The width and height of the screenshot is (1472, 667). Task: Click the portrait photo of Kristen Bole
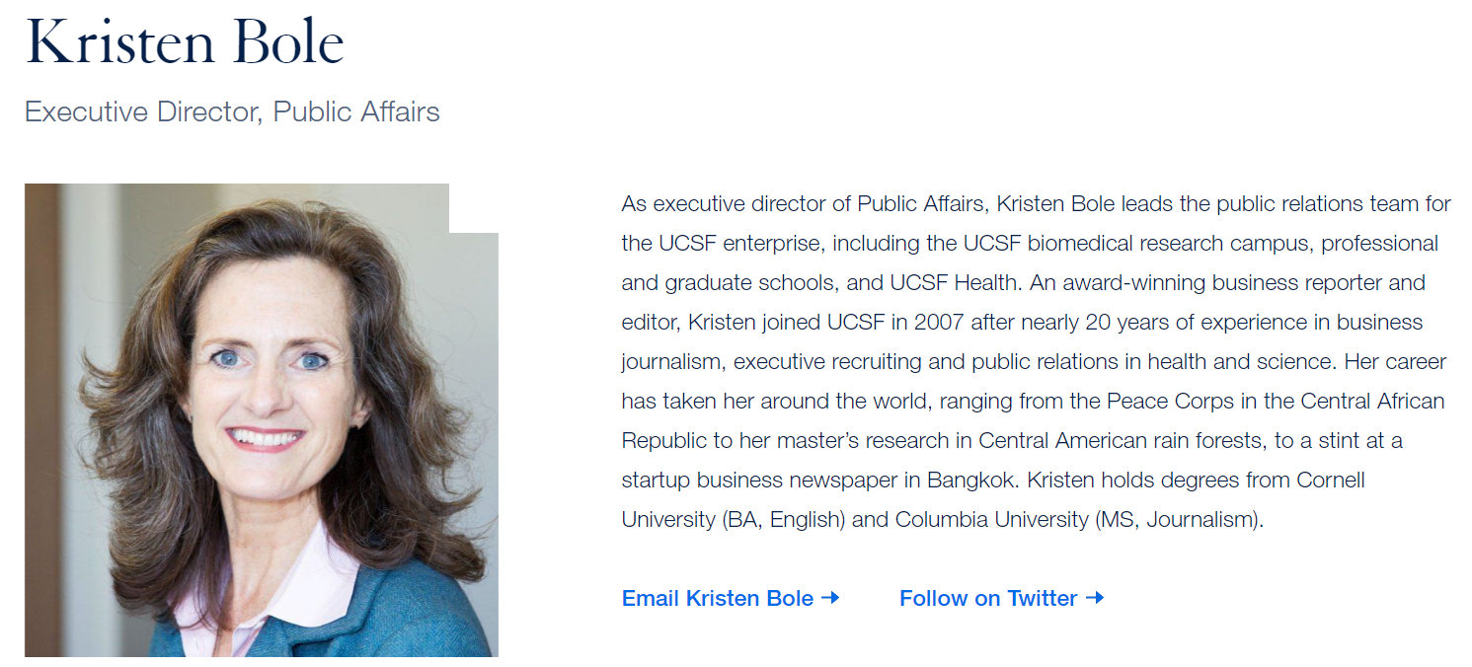(262, 420)
